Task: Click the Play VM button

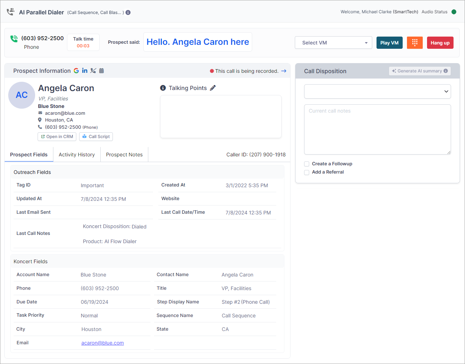Action: [x=389, y=43]
